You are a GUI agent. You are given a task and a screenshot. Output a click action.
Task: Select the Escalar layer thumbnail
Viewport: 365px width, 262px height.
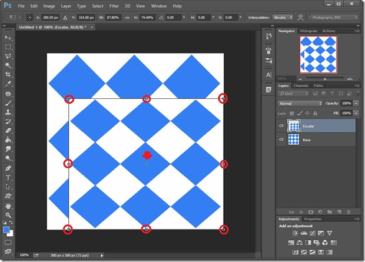(294, 126)
